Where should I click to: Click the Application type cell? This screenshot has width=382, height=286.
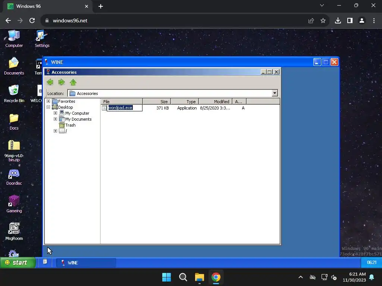pos(187,108)
